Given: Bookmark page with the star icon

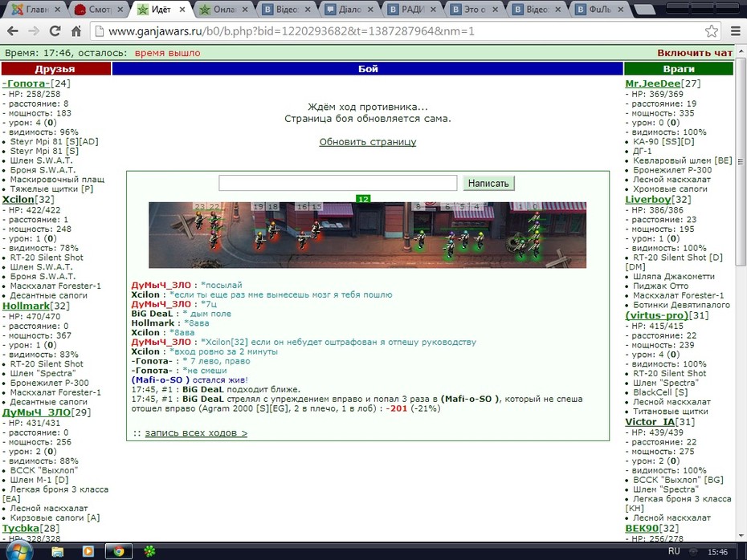Looking at the screenshot, I should coord(712,31).
